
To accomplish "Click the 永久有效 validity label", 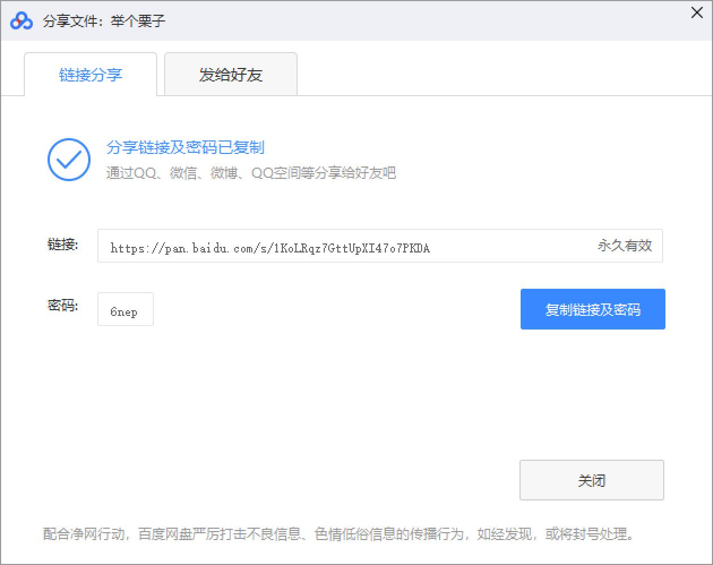I will 624,246.
